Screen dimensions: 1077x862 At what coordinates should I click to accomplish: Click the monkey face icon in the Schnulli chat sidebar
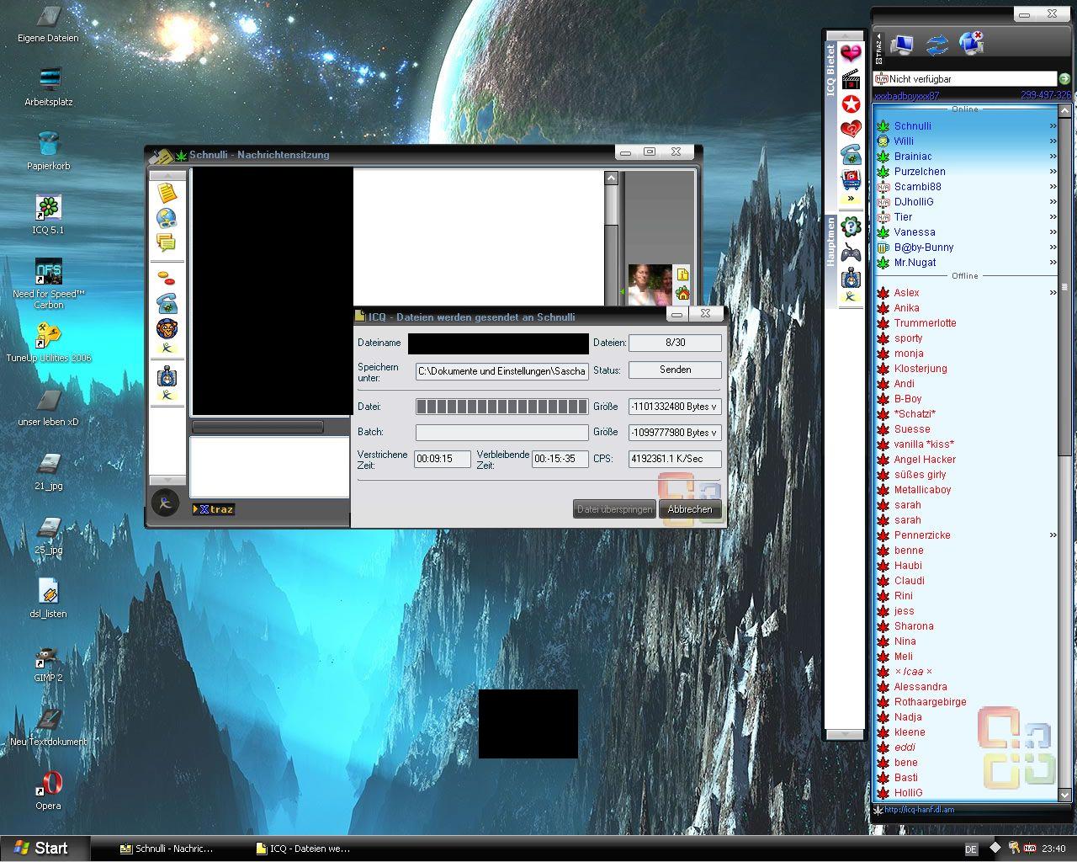[x=167, y=329]
